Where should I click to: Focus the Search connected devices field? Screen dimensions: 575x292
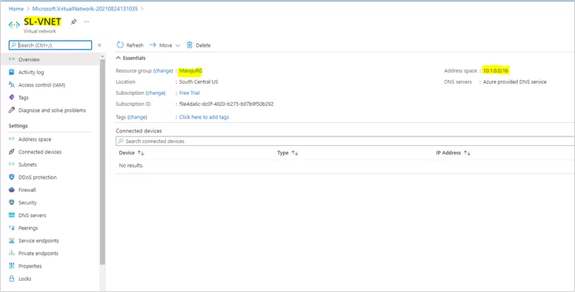pos(345,142)
